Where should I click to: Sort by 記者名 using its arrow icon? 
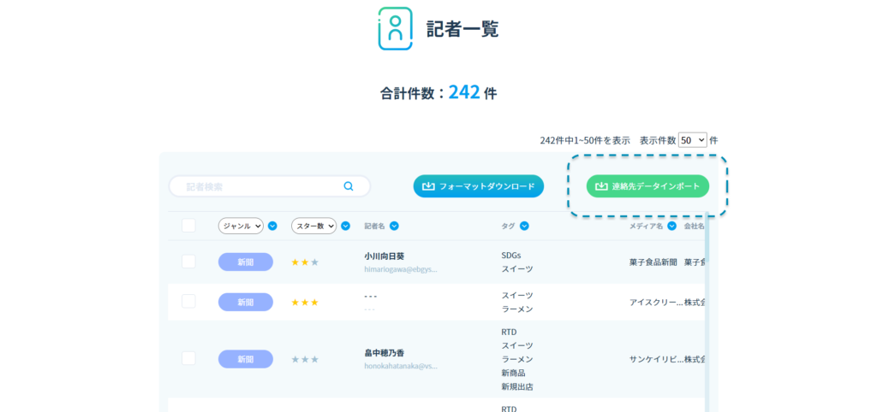[x=394, y=227]
